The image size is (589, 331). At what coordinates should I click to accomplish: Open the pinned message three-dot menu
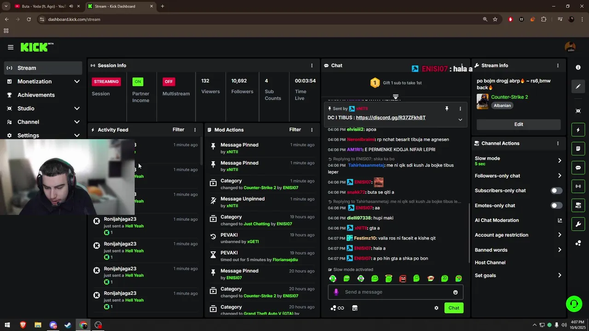click(460, 108)
